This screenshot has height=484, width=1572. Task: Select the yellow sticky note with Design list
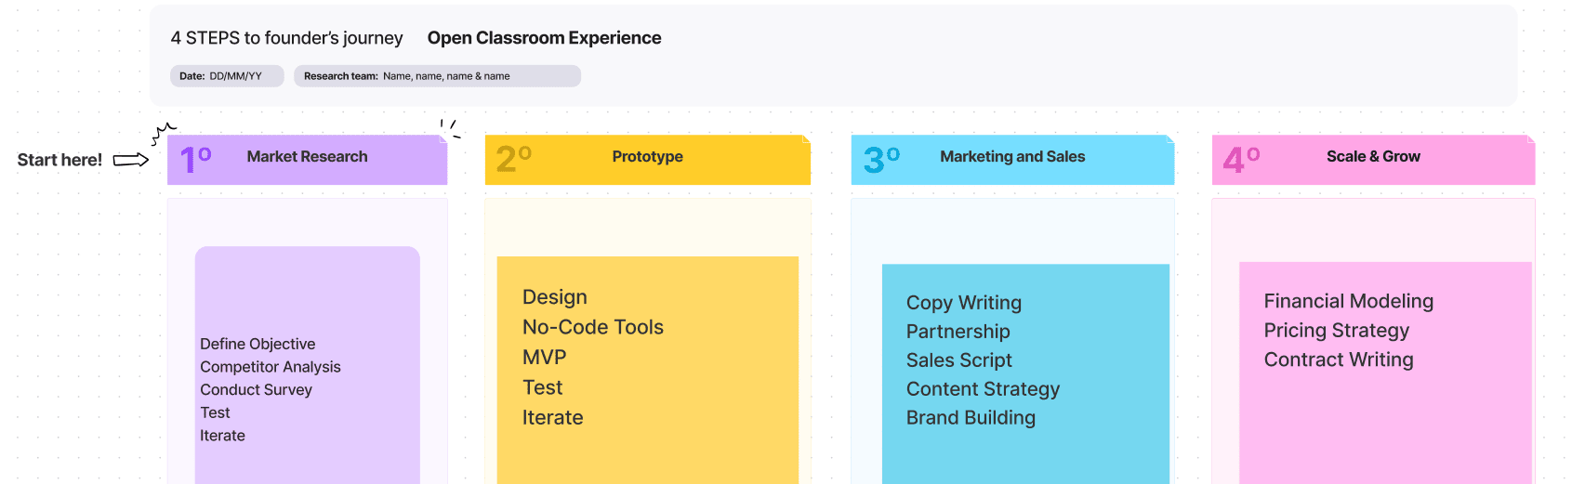pyautogui.click(x=648, y=370)
